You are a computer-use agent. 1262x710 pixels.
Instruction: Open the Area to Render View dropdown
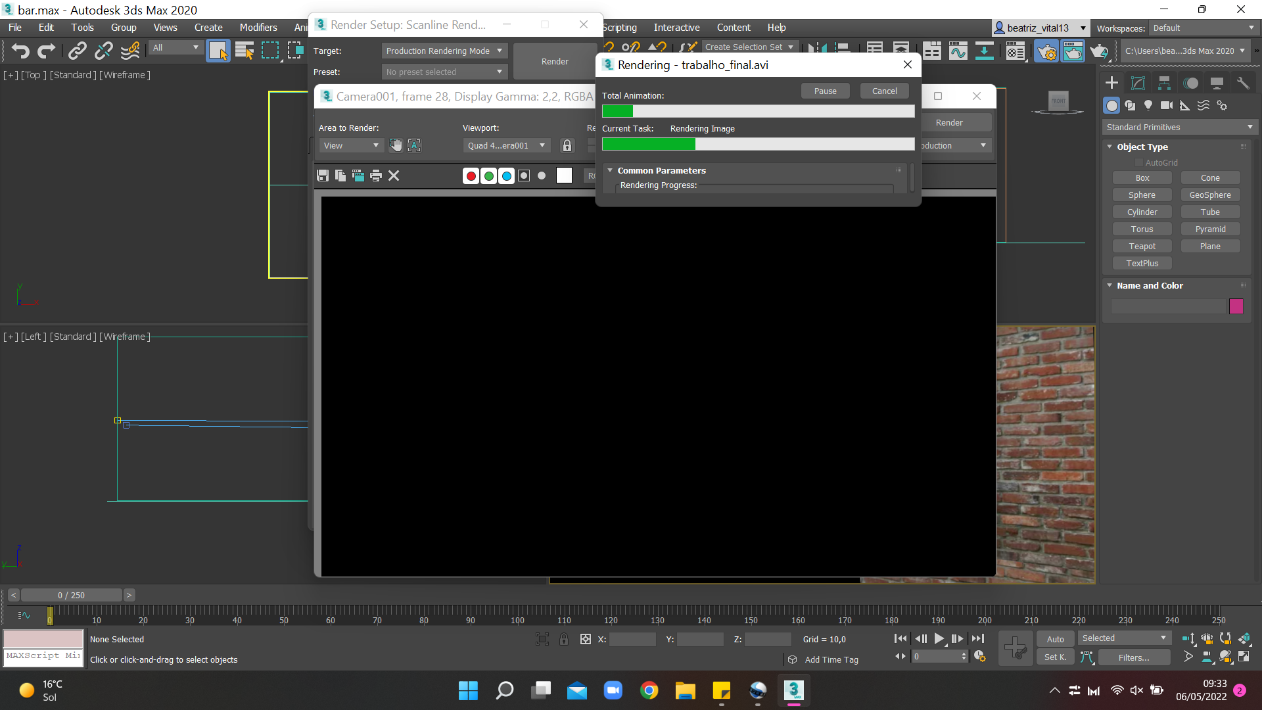pyautogui.click(x=352, y=145)
